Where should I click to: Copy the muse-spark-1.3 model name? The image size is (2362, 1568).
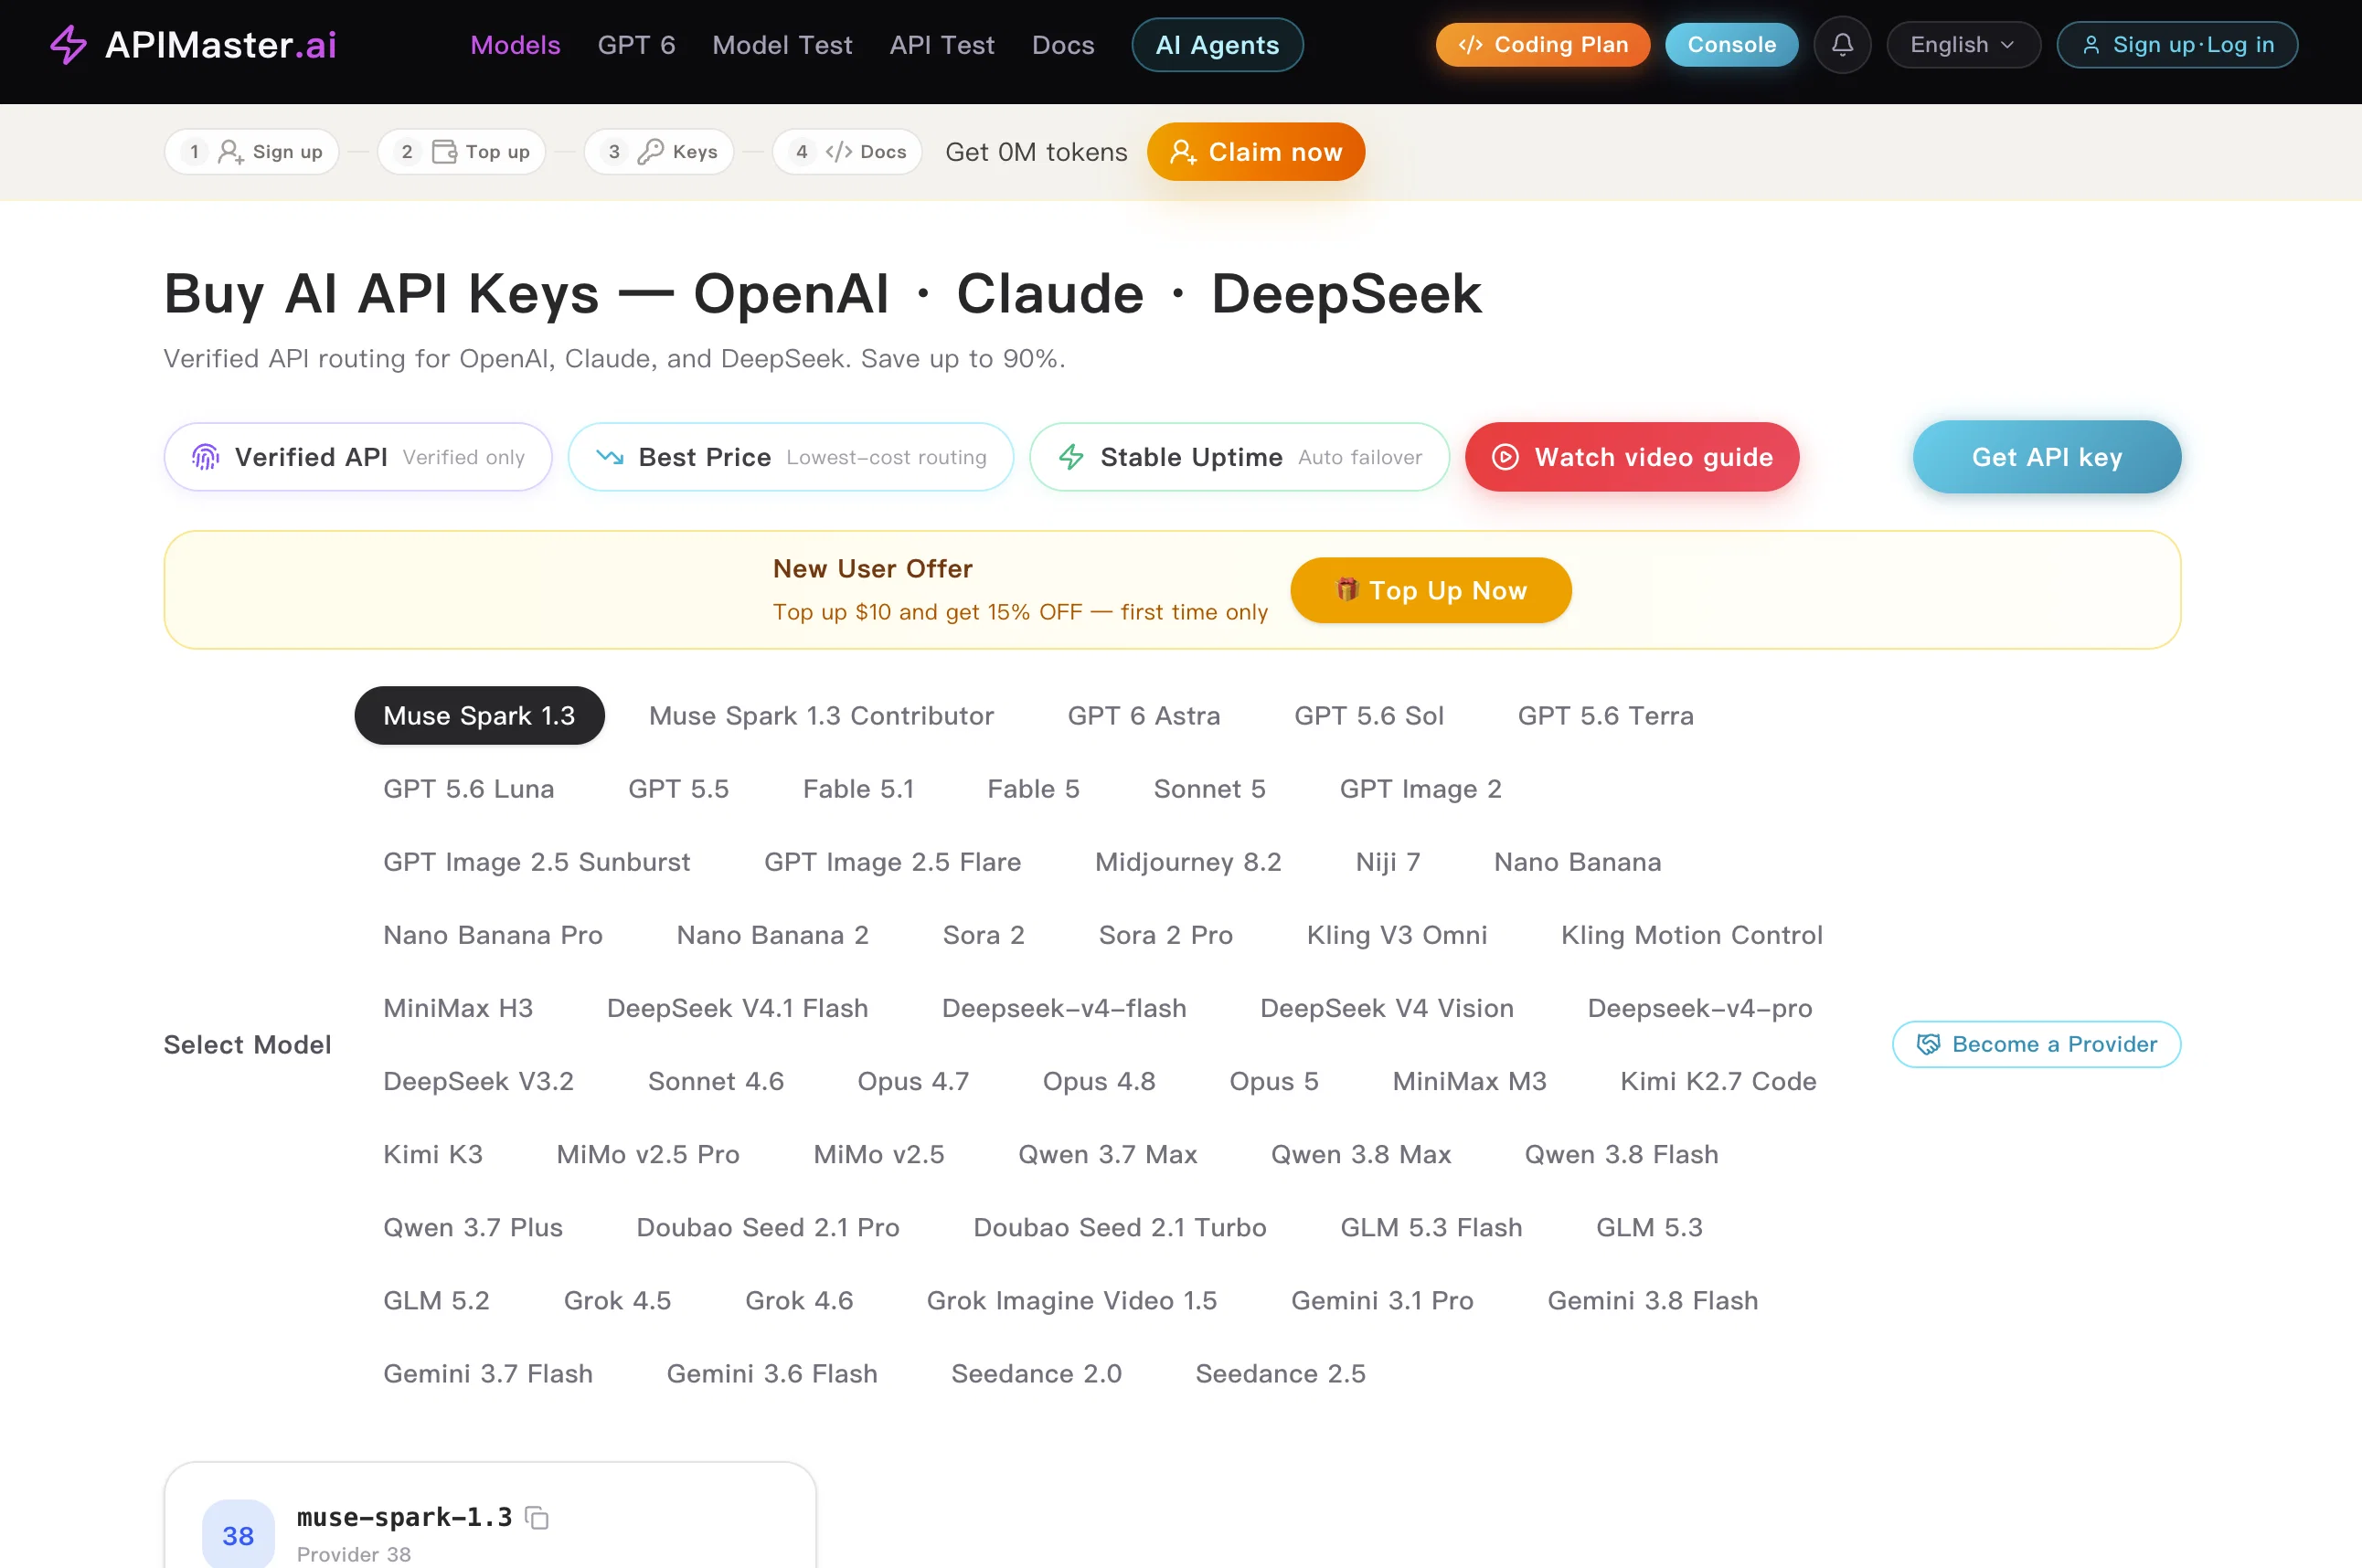537,1518
